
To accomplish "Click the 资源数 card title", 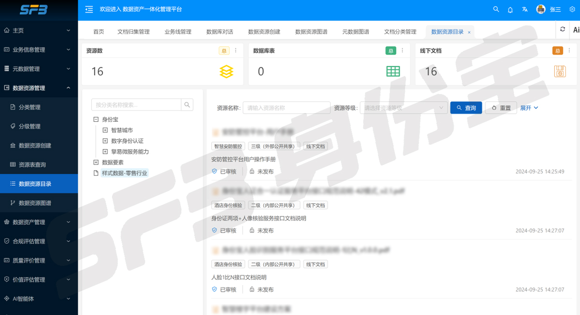I will 94,51.
